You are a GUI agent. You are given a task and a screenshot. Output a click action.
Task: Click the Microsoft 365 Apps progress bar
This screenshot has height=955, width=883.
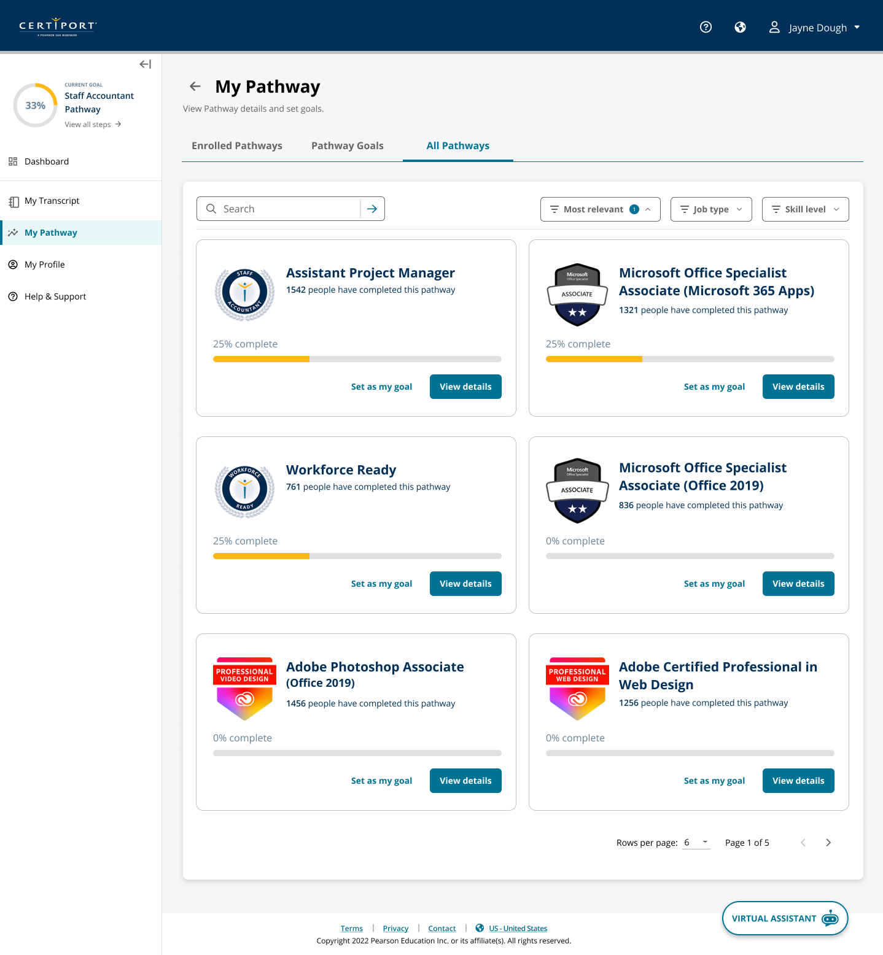click(x=690, y=359)
